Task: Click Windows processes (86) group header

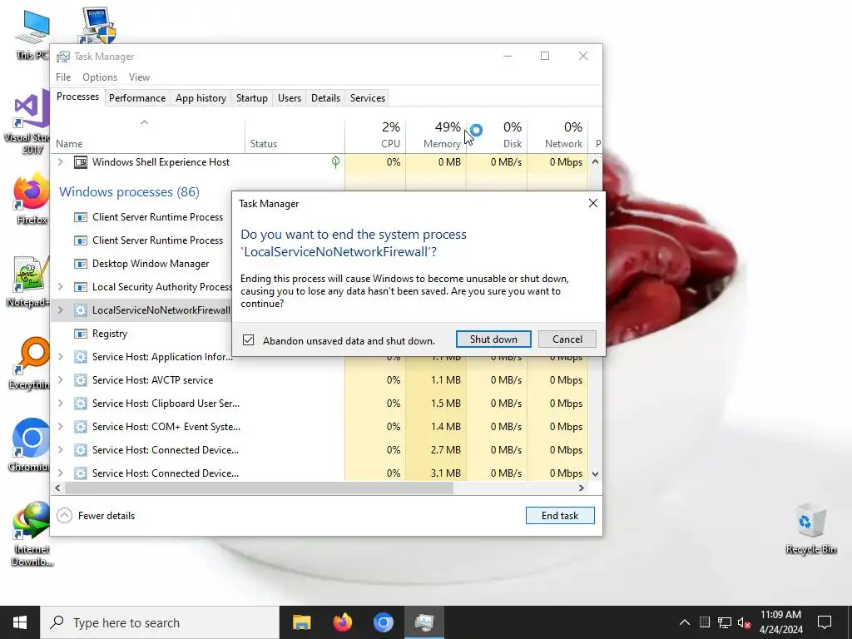Action: 129,192
